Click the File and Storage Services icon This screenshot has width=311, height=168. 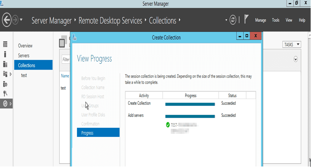pyautogui.click(x=5, y=74)
